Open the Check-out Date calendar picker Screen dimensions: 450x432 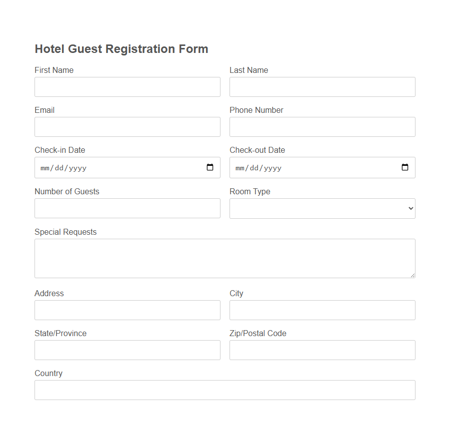point(404,167)
